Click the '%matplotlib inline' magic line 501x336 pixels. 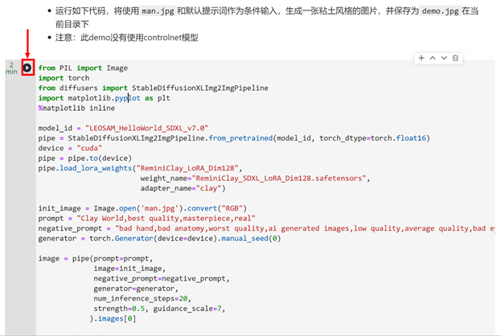pyautogui.click(x=76, y=109)
